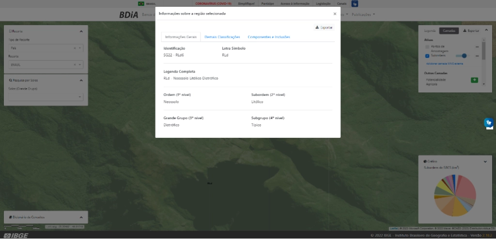Click the Recorte panel icon
The width and height of the screenshot is (496, 239).
click(11, 31)
